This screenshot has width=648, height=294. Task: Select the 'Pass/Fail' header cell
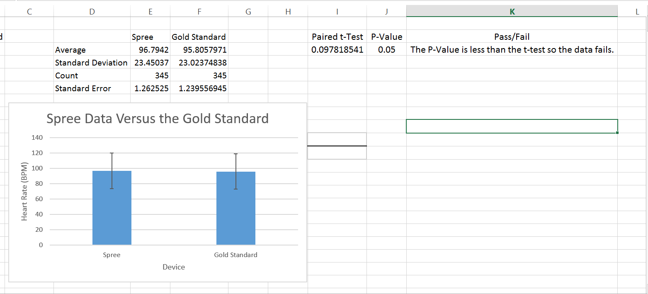[x=512, y=37]
